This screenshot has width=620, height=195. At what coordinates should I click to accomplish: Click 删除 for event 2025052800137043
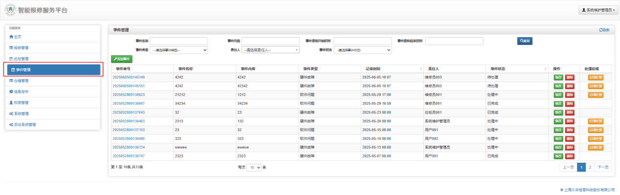(x=570, y=112)
